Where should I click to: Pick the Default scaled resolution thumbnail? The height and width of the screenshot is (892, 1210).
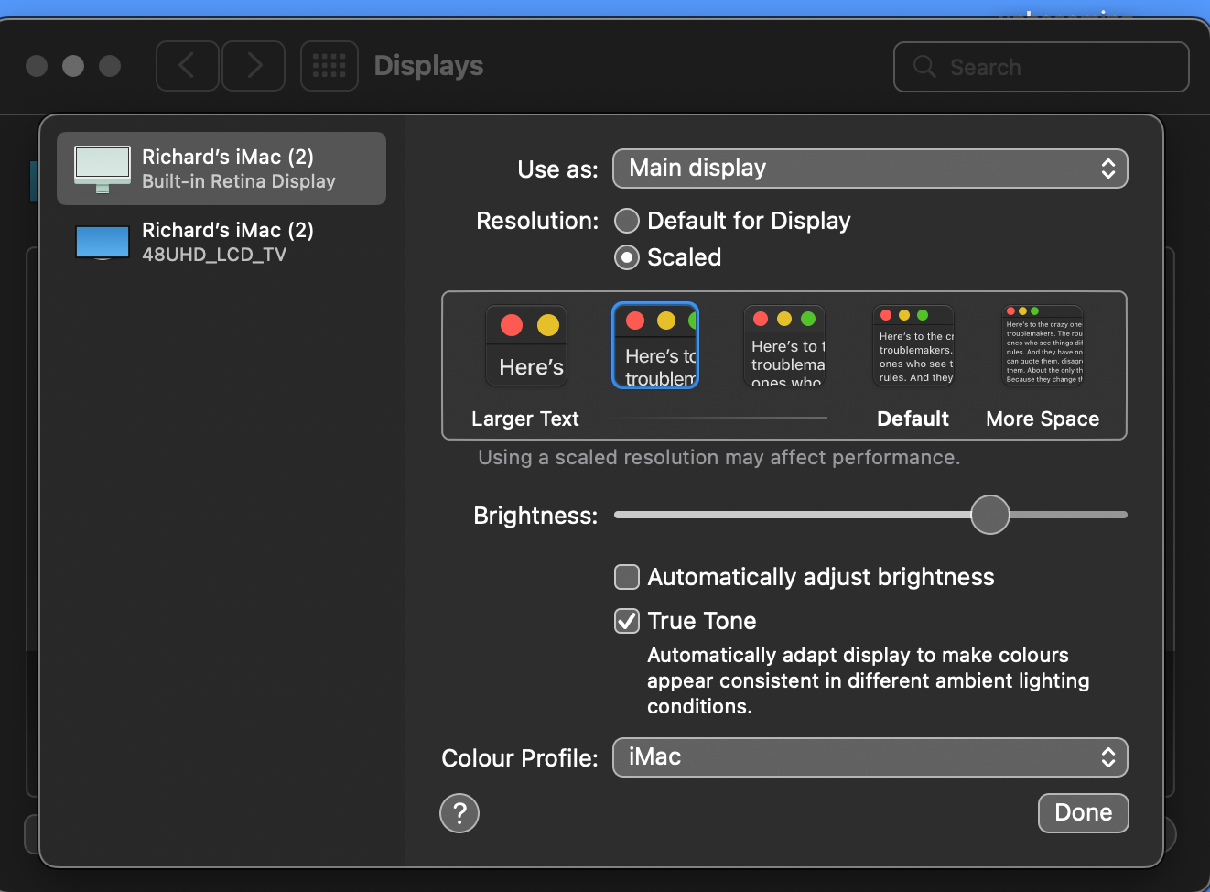(913, 346)
